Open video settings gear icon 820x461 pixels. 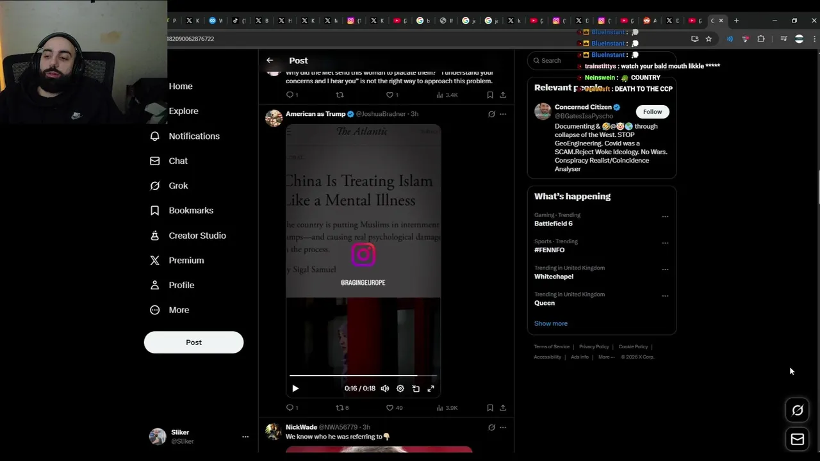[x=400, y=389]
